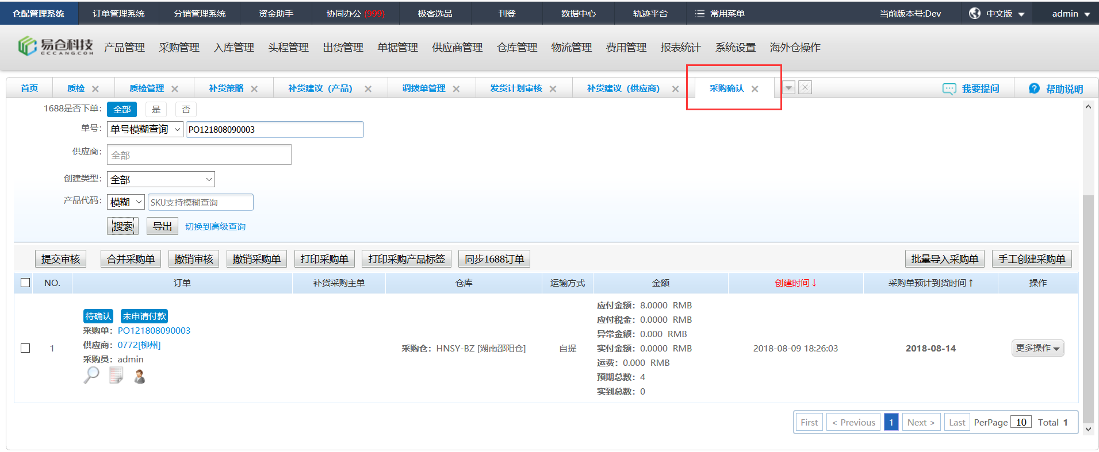This screenshot has width=1099, height=452.
Task: Click the close-all-tabs X box icon
Action: click(x=805, y=87)
